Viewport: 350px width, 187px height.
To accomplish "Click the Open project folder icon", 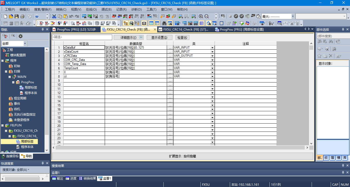I will tap(11, 16).
